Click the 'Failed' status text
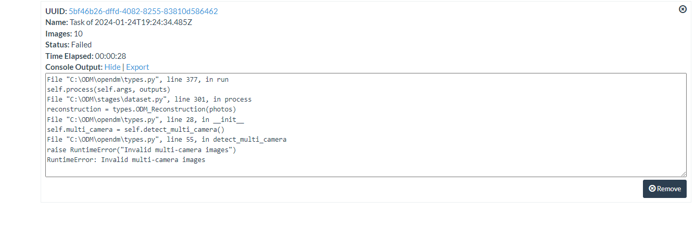The width and height of the screenshot is (695, 236). pyautogui.click(x=81, y=45)
